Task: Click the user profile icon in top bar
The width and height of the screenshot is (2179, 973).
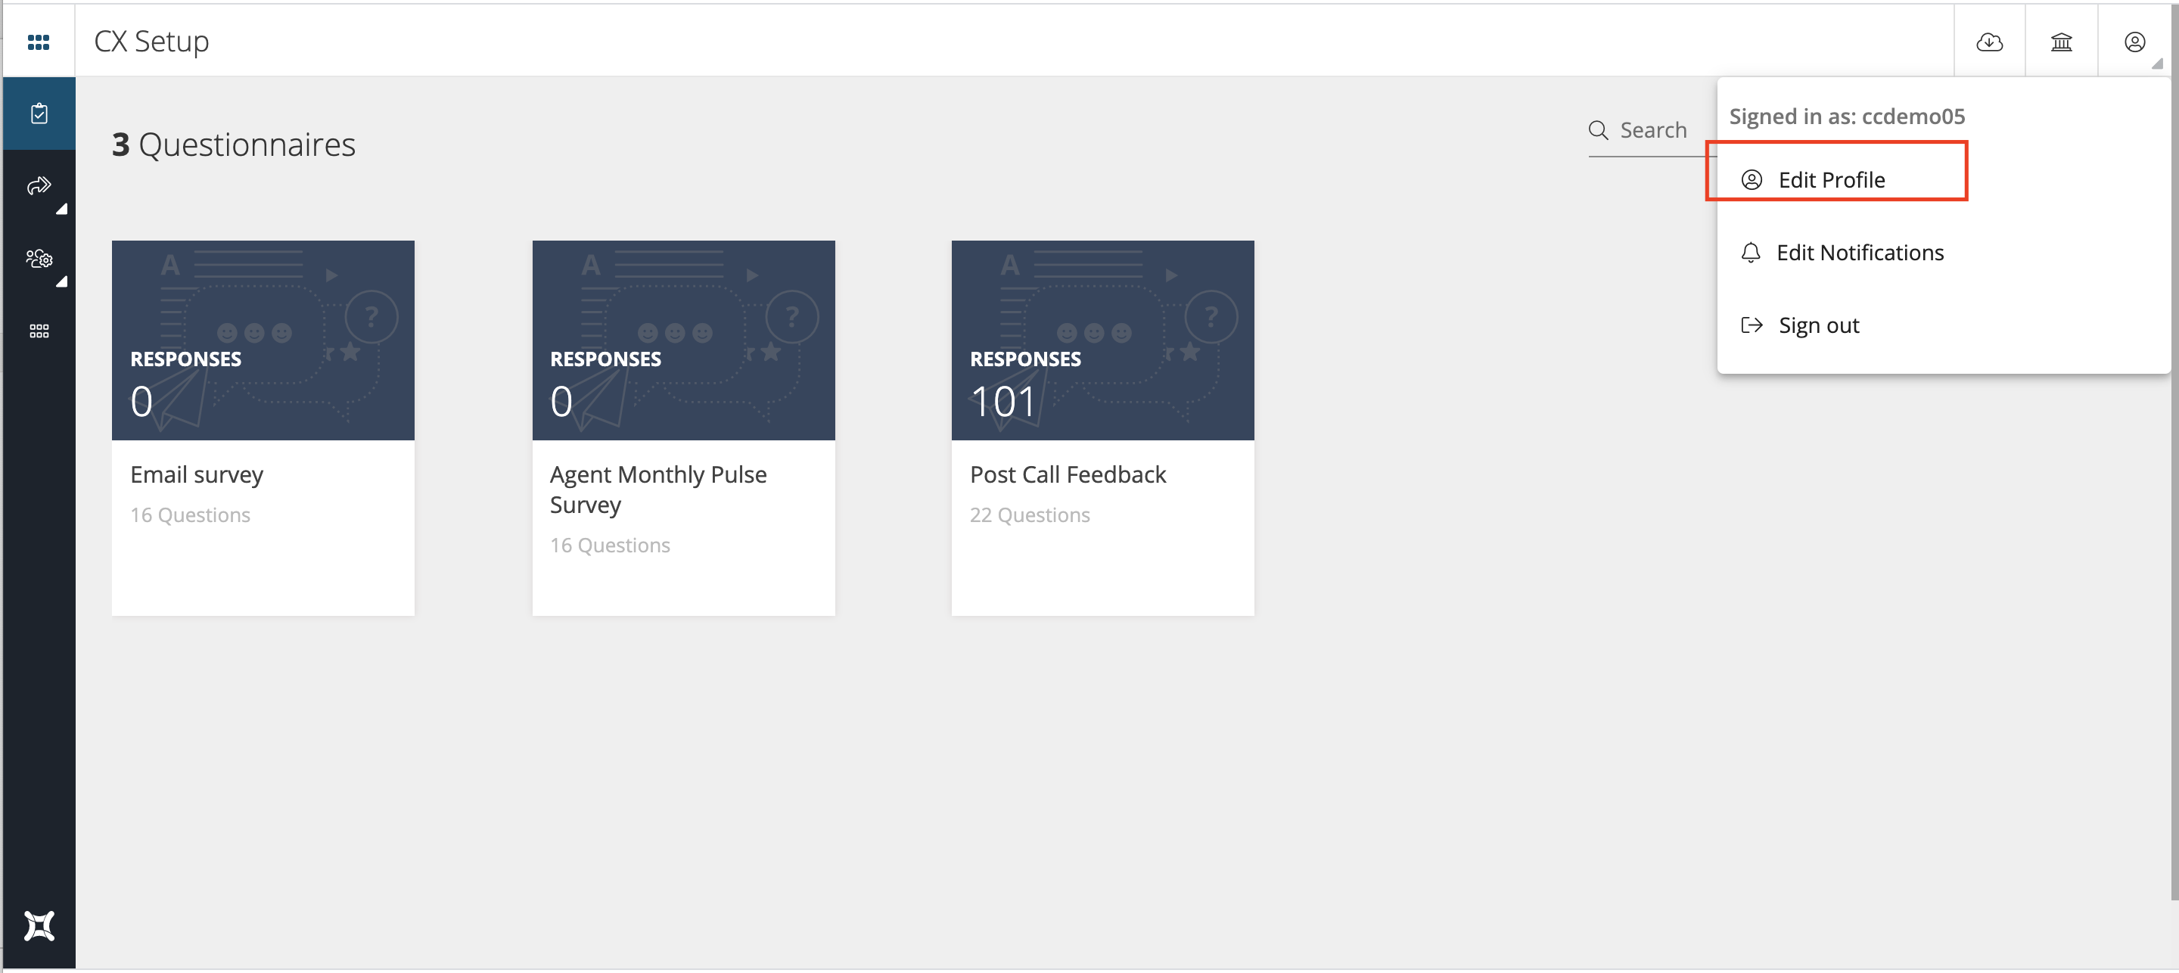Action: coord(2136,42)
